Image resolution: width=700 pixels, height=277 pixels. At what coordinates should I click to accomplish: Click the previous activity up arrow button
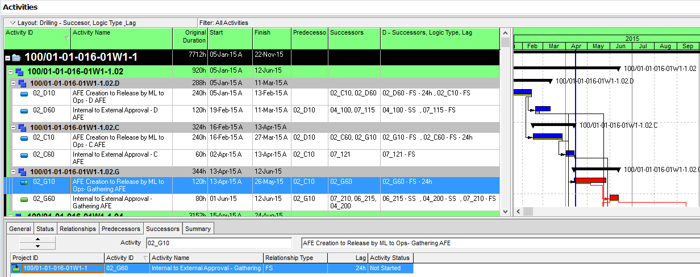(x=37, y=240)
